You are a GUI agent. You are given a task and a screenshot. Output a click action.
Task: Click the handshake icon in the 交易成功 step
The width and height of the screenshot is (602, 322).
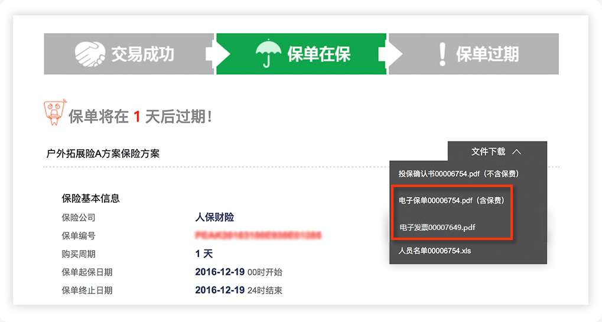[90, 54]
